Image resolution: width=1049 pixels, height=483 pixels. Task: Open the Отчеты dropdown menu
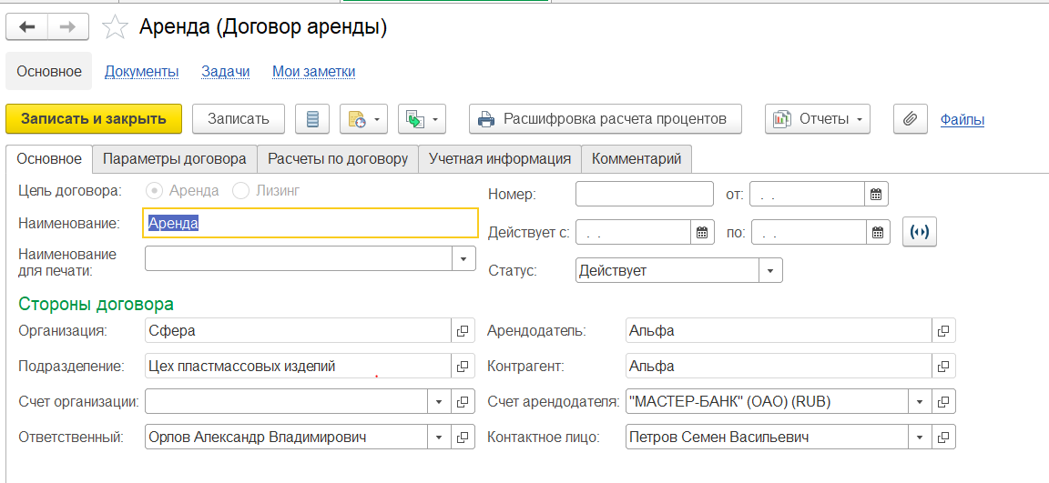818,119
